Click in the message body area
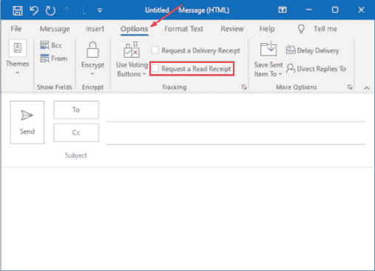This screenshot has width=375, height=271. pyautogui.click(x=187, y=218)
